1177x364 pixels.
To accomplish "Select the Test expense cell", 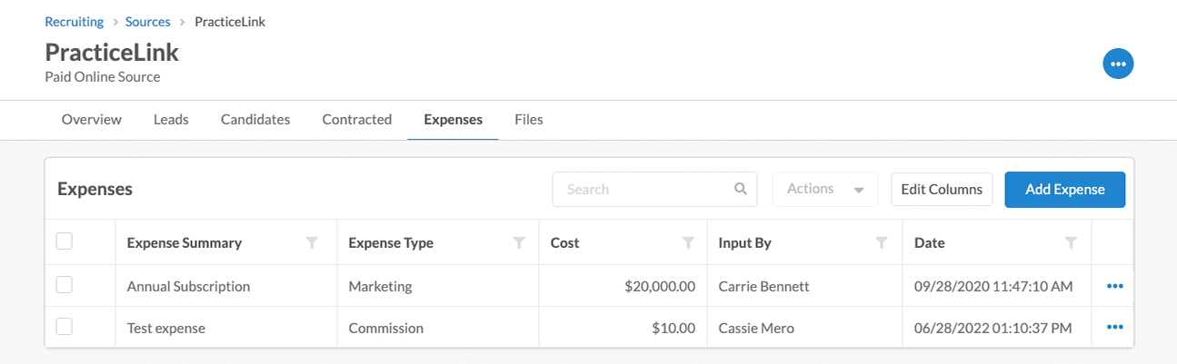I will pyautogui.click(x=166, y=328).
